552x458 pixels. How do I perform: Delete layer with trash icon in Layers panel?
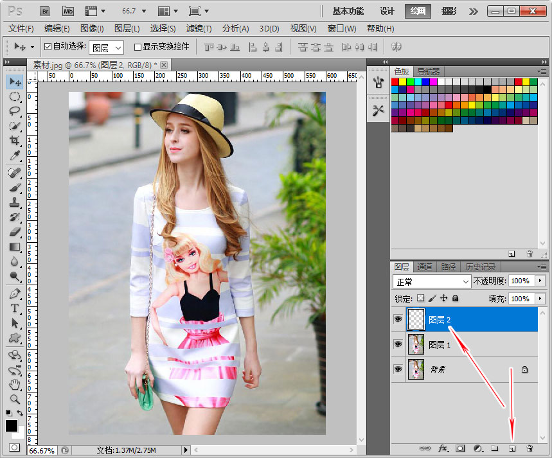click(530, 448)
